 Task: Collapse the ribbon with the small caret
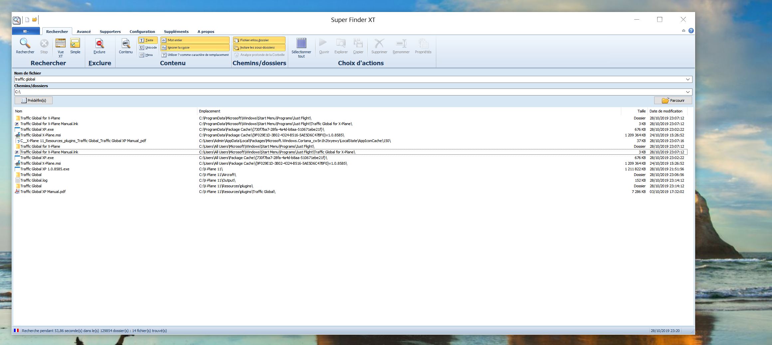[x=683, y=31]
